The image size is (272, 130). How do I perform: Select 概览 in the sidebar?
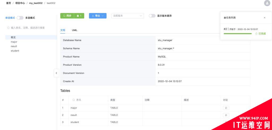coord(31,37)
